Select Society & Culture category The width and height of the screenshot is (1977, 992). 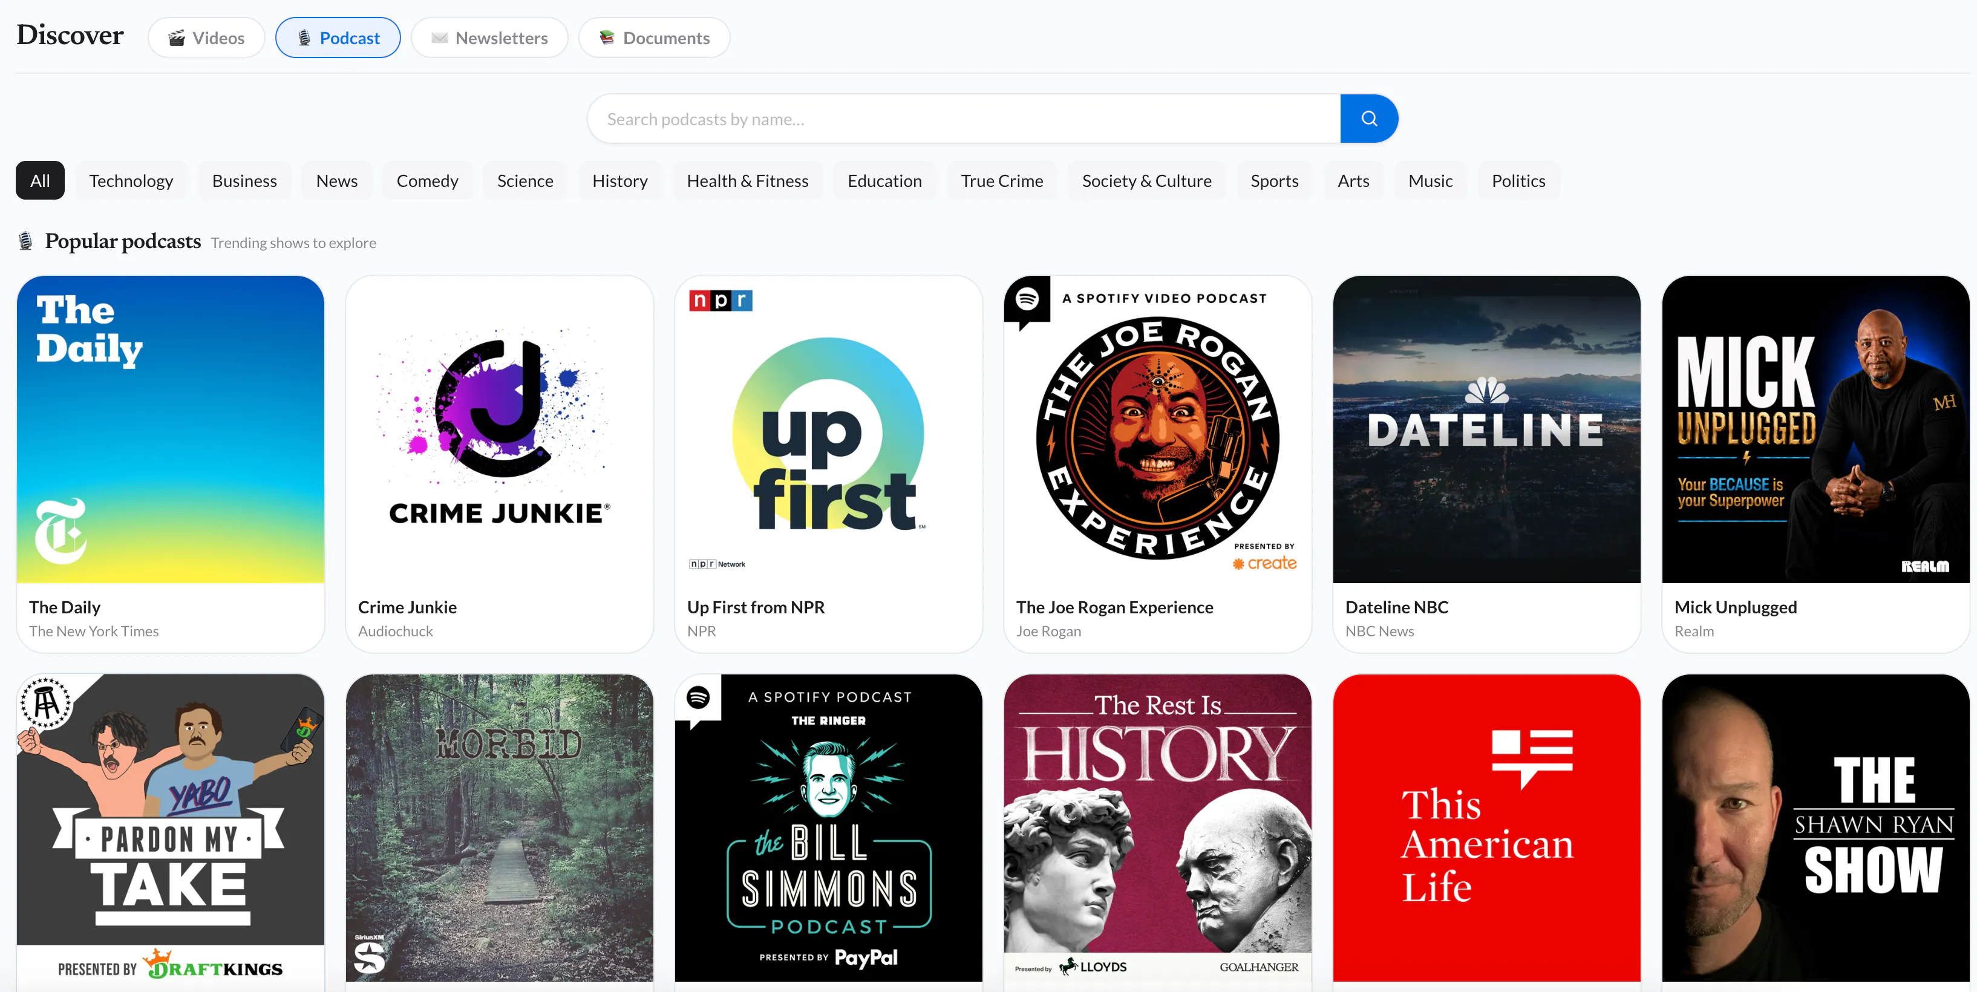coord(1146,180)
